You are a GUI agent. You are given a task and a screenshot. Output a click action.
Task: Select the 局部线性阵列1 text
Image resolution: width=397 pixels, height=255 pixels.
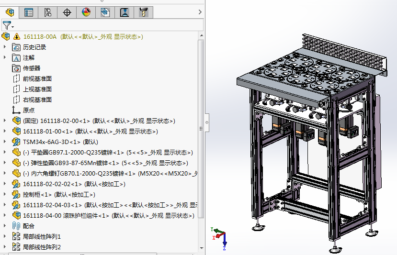(x=42, y=236)
